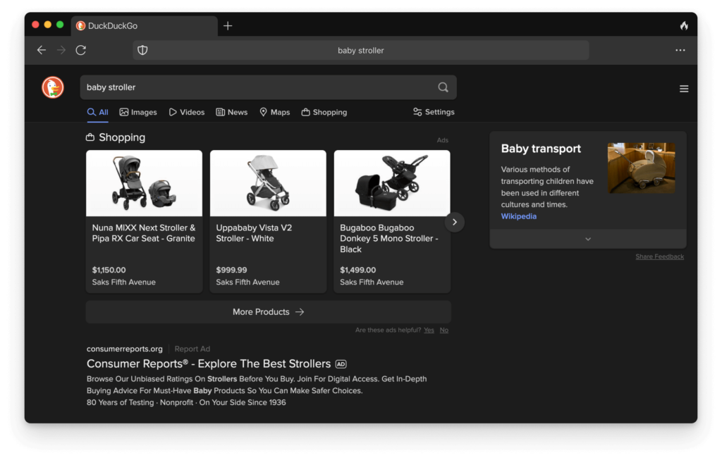
Task: Reload the page with the refresh icon
Action: coord(81,50)
